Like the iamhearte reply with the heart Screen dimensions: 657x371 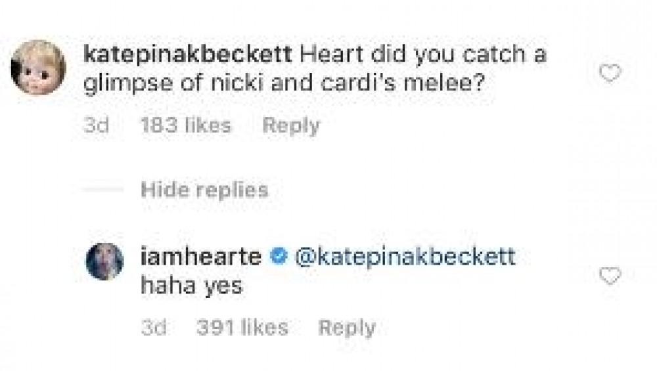click(x=610, y=276)
